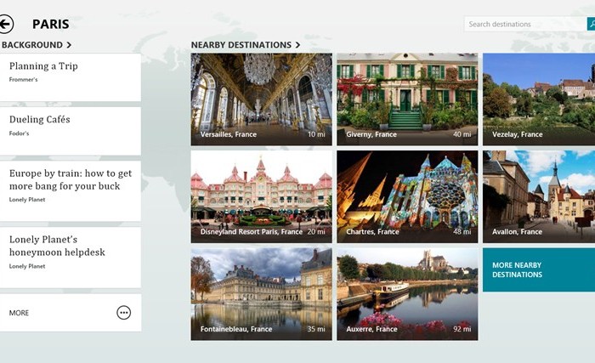Read Europe by train article
The image size is (595, 363).
[x=71, y=190]
